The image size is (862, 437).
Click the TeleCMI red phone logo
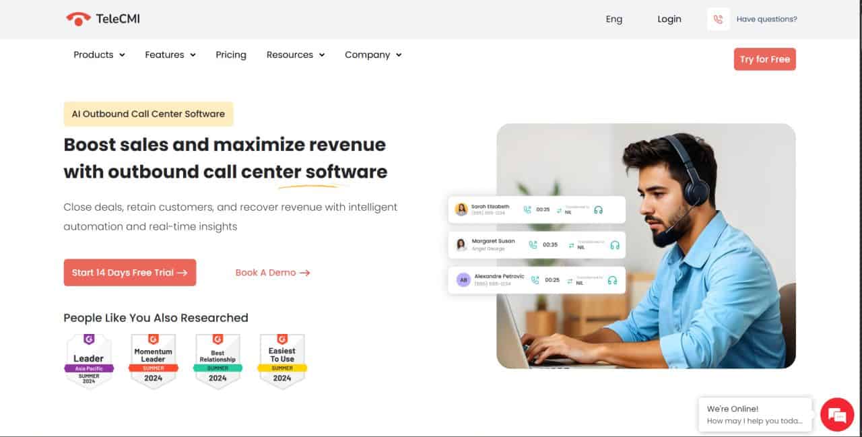click(78, 20)
